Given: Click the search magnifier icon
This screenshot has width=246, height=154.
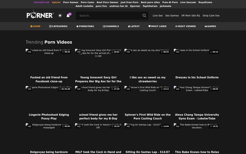Looking at the screenshot, I should (x=144, y=15).
